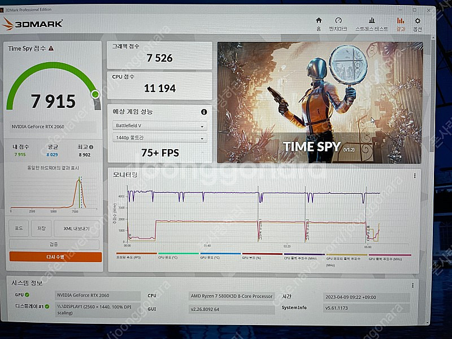Click the 3DMark logo
The image size is (452, 339).
pos(33,24)
